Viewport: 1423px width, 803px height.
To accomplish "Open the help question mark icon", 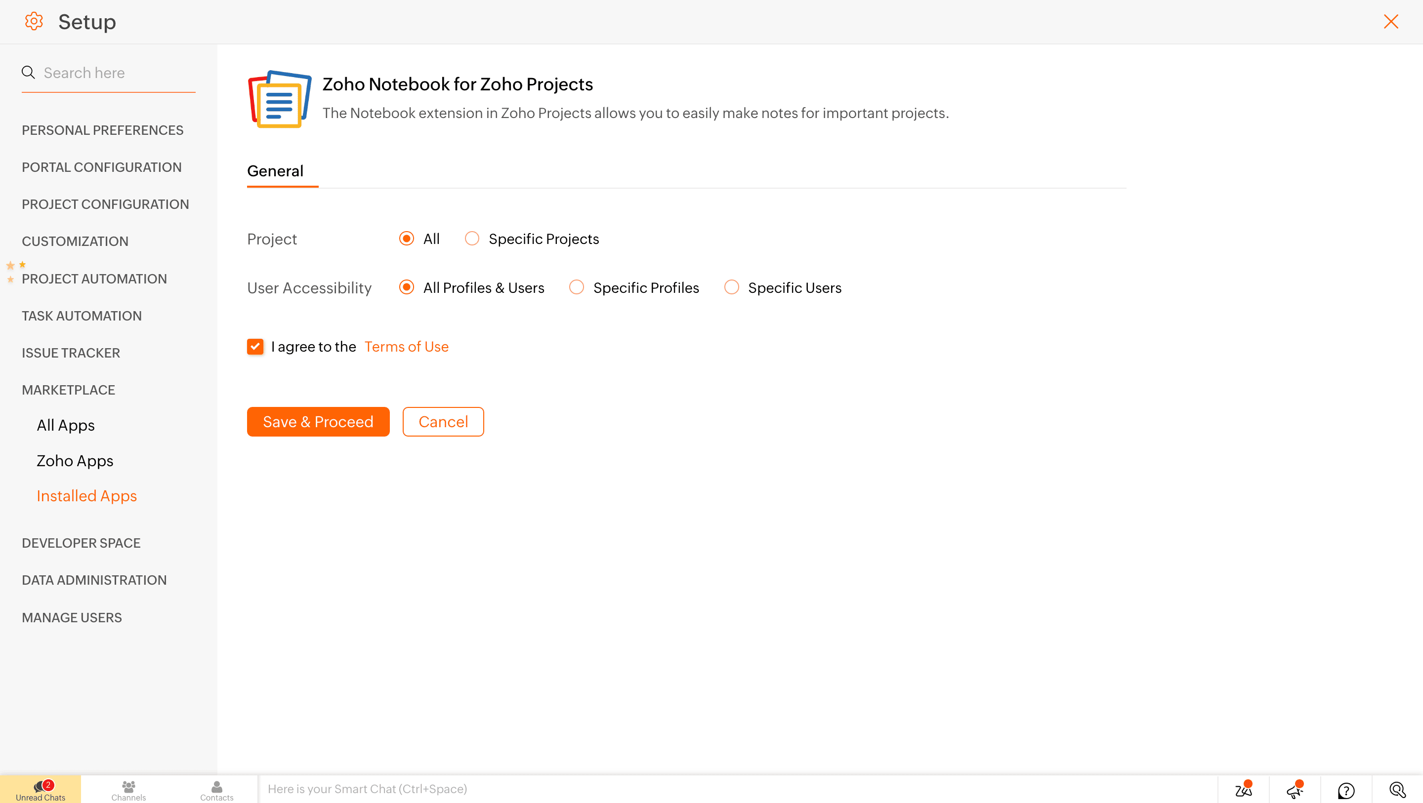I will (x=1346, y=790).
